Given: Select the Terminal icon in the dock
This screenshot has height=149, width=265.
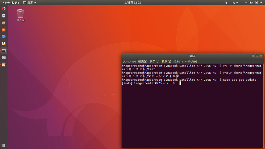Looking at the screenshot, I should pyautogui.click(x=4, y=51).
